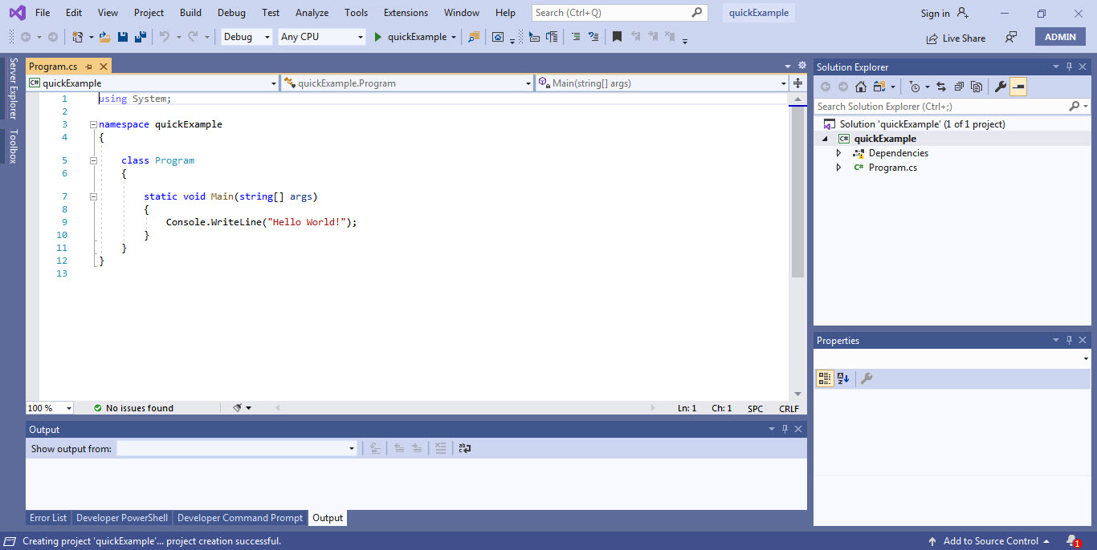Viewport: 1097px width, 550px height.
Task: Click the CRLF line ending indicator
Action: pyautogui.click(x=789, y=408)
